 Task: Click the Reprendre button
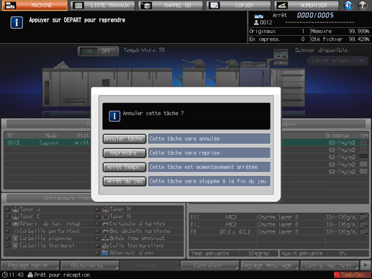[124, 153]
